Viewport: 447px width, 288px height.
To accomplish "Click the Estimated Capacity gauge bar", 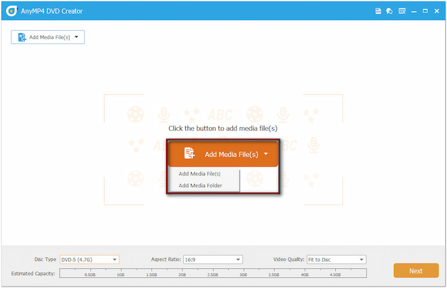I will (213, 273).
